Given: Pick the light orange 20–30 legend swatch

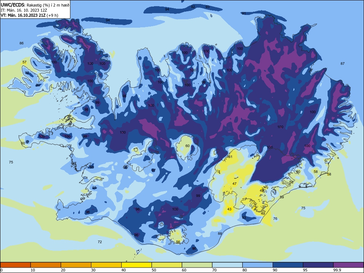Looking at the screenshot, I should (x=76, y=265).
